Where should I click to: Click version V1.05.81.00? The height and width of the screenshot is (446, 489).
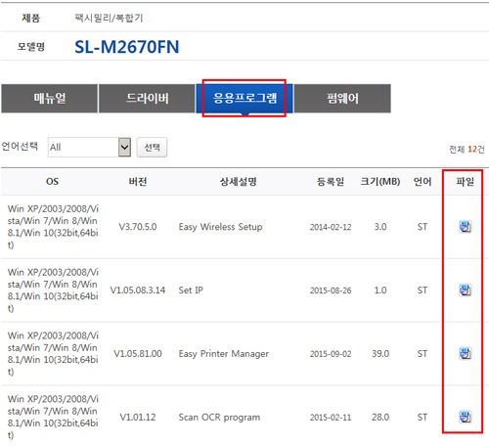coord(138,354)
